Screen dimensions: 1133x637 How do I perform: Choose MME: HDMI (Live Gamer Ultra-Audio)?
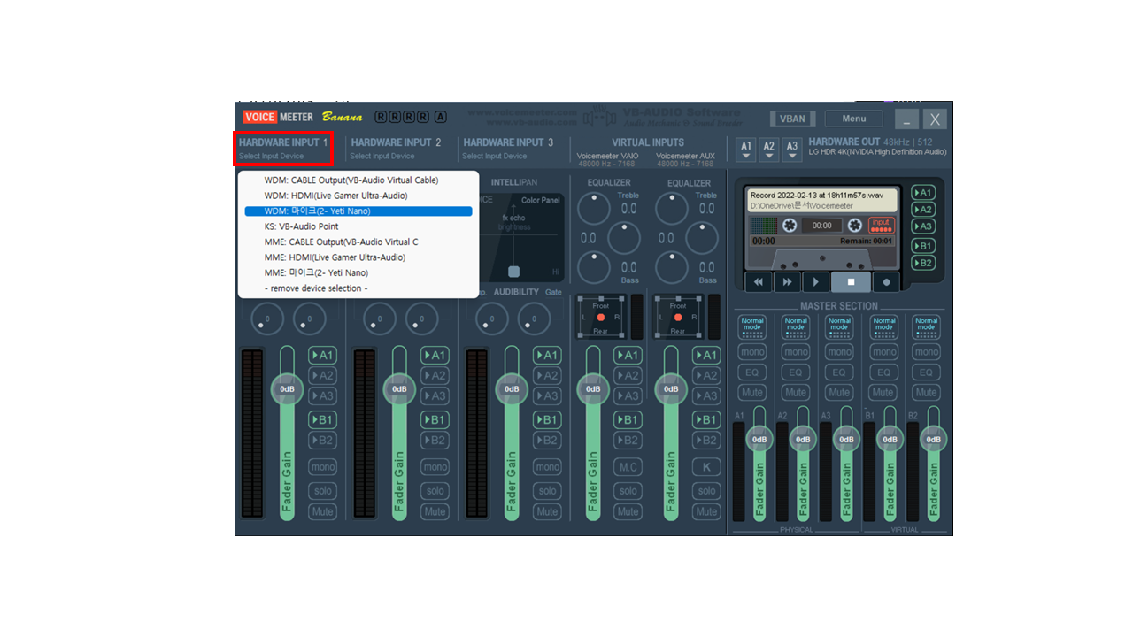(x=358, y=257)
